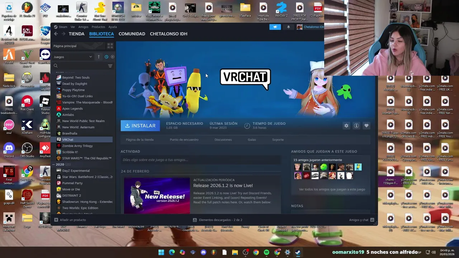
Task: Open the Steam announcements megaphone button
Action: click(275, 27)
